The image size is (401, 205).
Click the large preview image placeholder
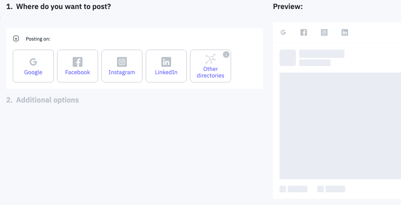point(340,125)
